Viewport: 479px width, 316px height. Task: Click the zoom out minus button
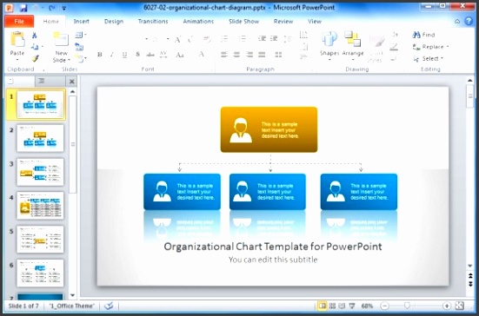pos(385,306)
